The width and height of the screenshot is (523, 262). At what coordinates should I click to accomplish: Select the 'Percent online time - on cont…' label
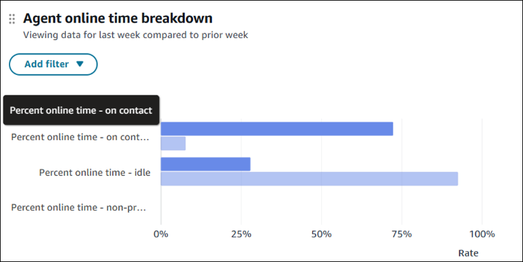[x=81, y=136]
